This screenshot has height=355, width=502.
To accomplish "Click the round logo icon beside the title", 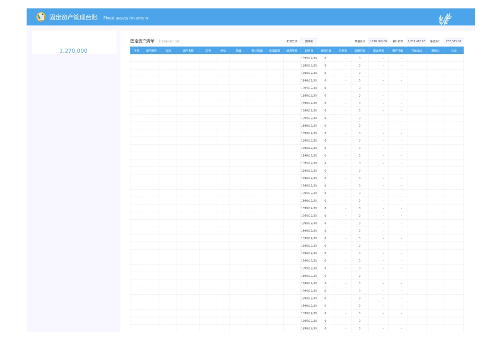I will (x=41, y=17).
